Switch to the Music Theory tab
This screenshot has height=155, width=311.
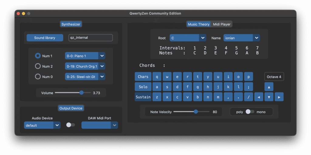[199, 24]
